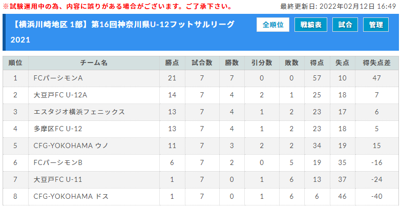
Task: Click 大豆戸FC U-11 team name
Action: (x=58, y=180)
